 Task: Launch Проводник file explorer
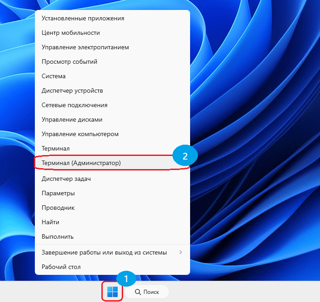pos(58,208)
